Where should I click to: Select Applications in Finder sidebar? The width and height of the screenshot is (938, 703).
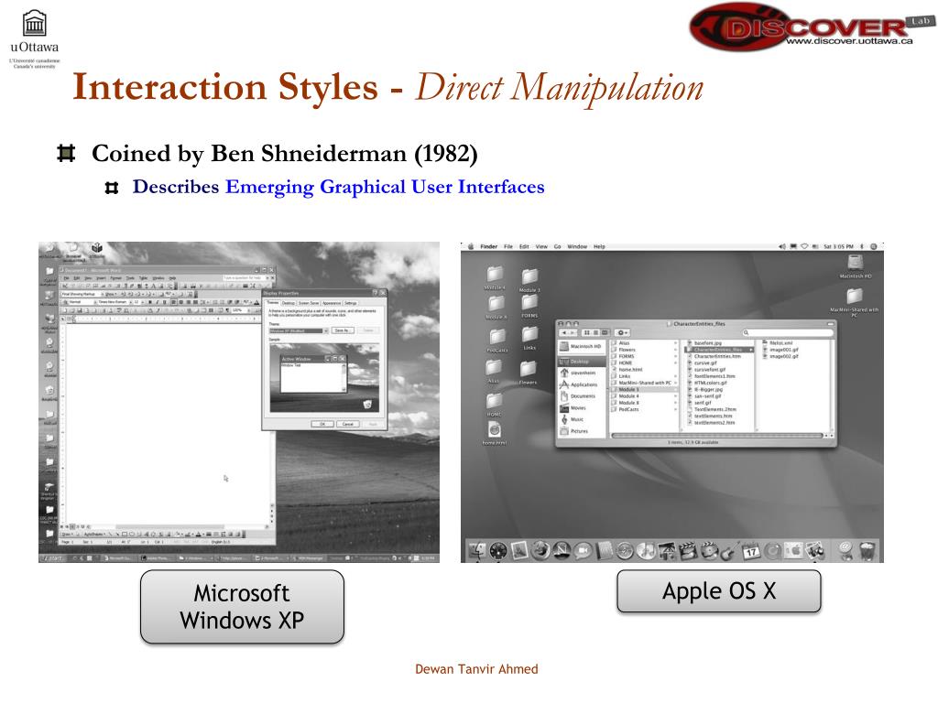(x=579, y=384)
